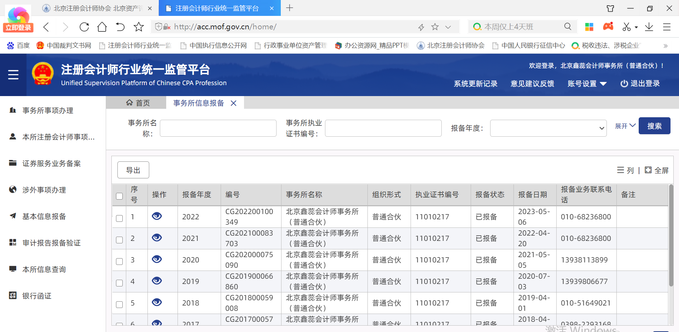Click eye icon for the 2020 record
This screenshot has width=679, height=332.
(157, 259)
